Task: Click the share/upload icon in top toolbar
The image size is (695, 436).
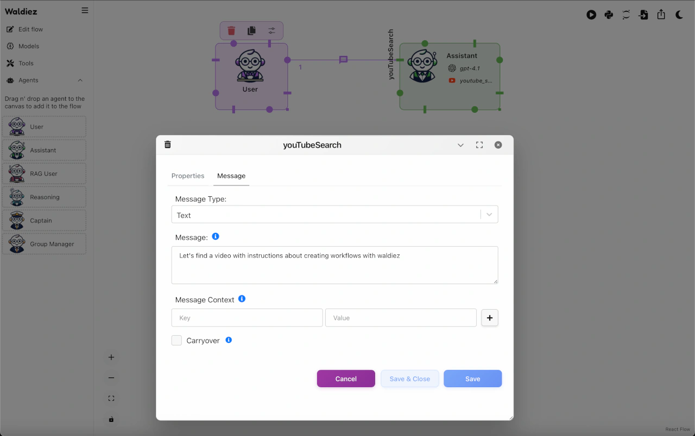Action: 661,15
